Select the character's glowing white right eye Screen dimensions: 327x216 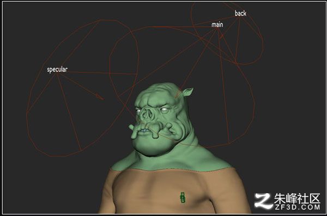point(165,109)
